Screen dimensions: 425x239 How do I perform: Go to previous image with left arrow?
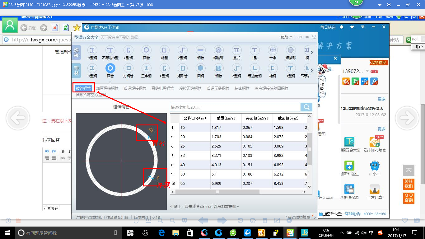click(18, 118)
